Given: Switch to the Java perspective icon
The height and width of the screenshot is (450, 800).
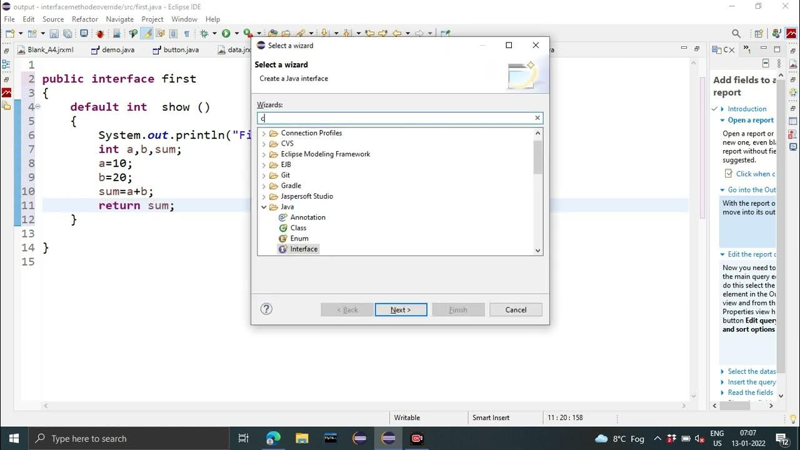Looking at the screenshot, I should (777, 33).
